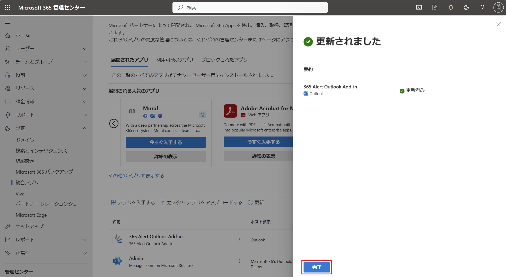Click the help question mark icon
Viewport: 506px width, 277px height.
[x=482, y=7]
